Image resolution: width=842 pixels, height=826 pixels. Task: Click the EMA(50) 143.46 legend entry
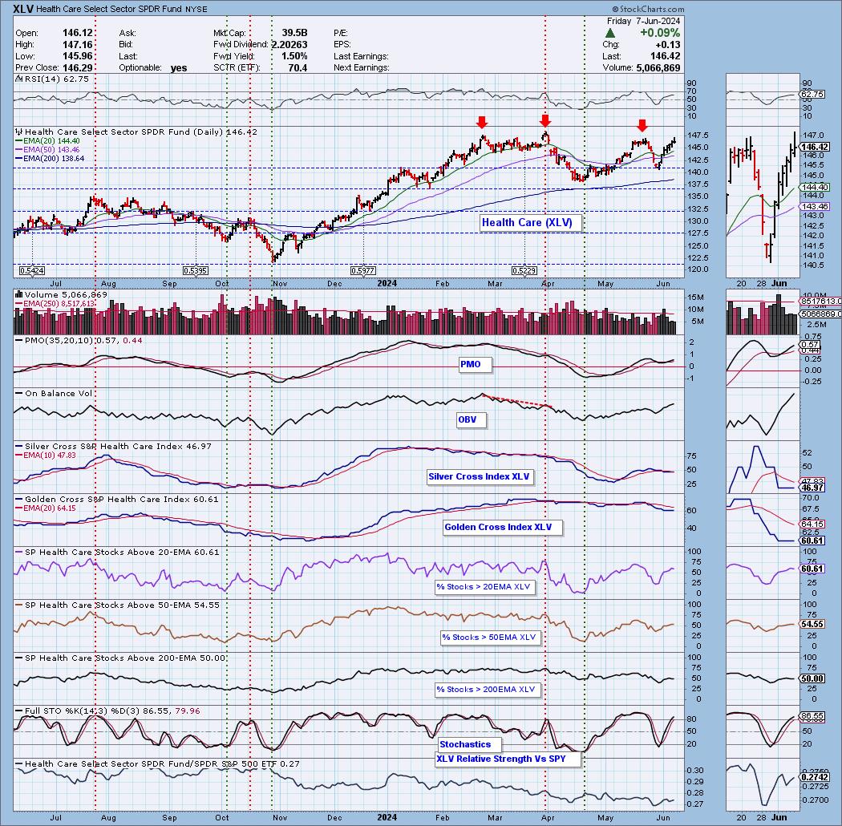coord(48,149)
